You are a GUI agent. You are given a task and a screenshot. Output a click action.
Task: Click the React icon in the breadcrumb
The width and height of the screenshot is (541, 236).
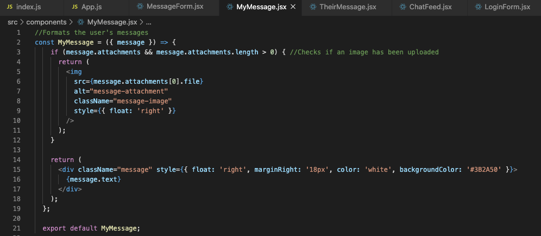[x=81, y=22]
